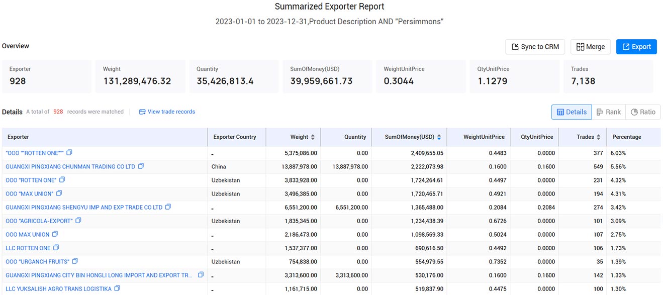
Task: Copy the GUANGXI PINGXIANG CITY BIN HONGLI name
Action: pos(201,274)
